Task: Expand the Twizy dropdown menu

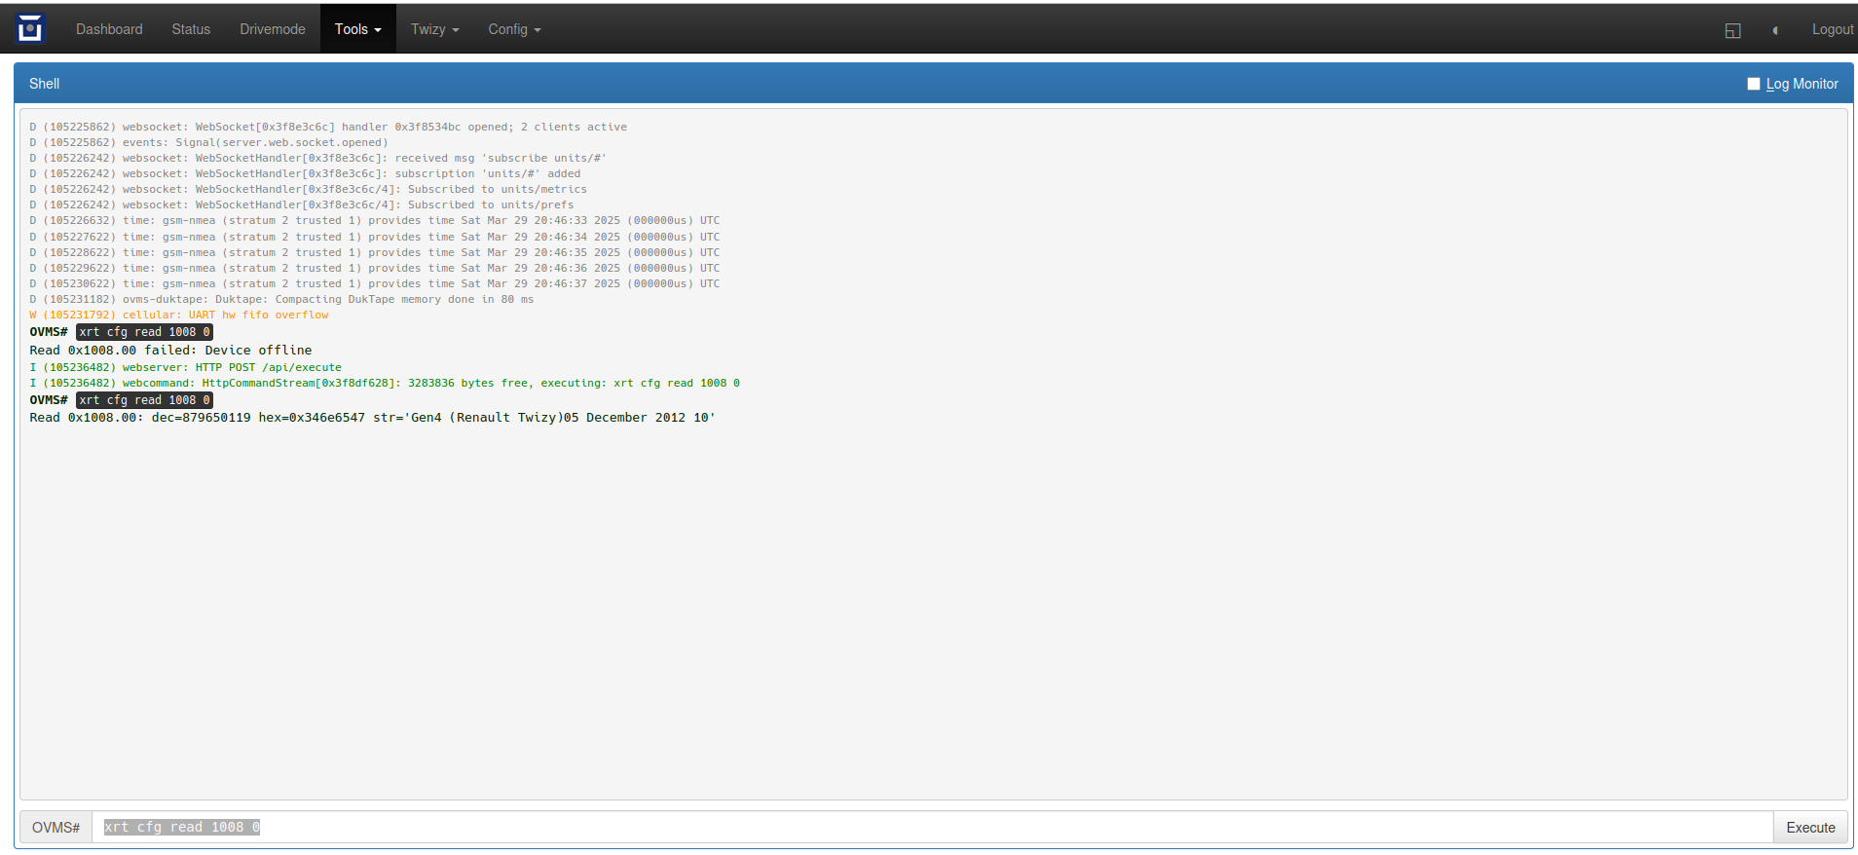Action: (x=434, y=29)
